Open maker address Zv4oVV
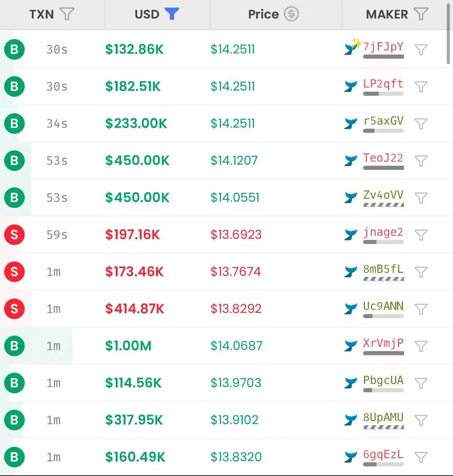Screen dimensions: 453x476 click(x=383, y=195)
